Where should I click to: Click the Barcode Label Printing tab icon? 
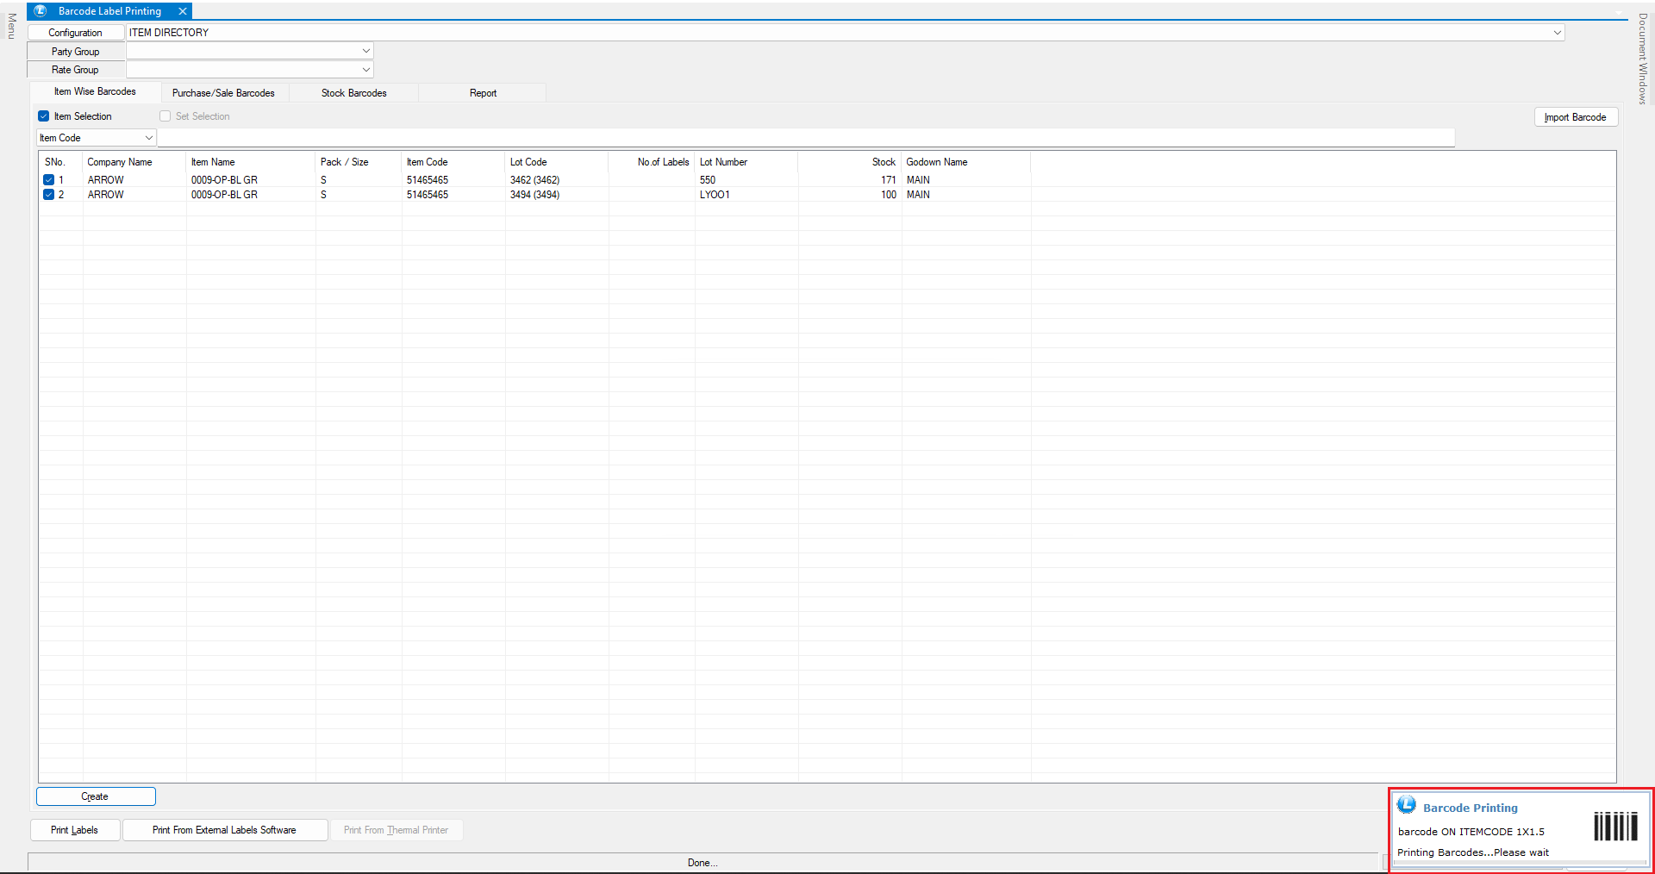[41, 11]
